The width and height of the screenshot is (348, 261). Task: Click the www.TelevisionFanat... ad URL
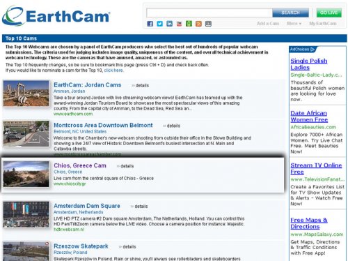317,179
